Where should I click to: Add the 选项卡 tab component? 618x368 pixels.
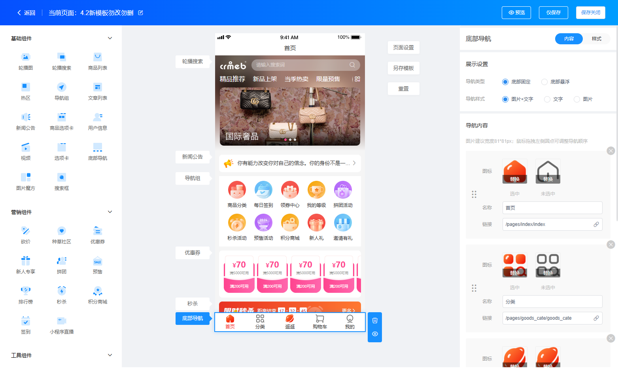(62, 152)
